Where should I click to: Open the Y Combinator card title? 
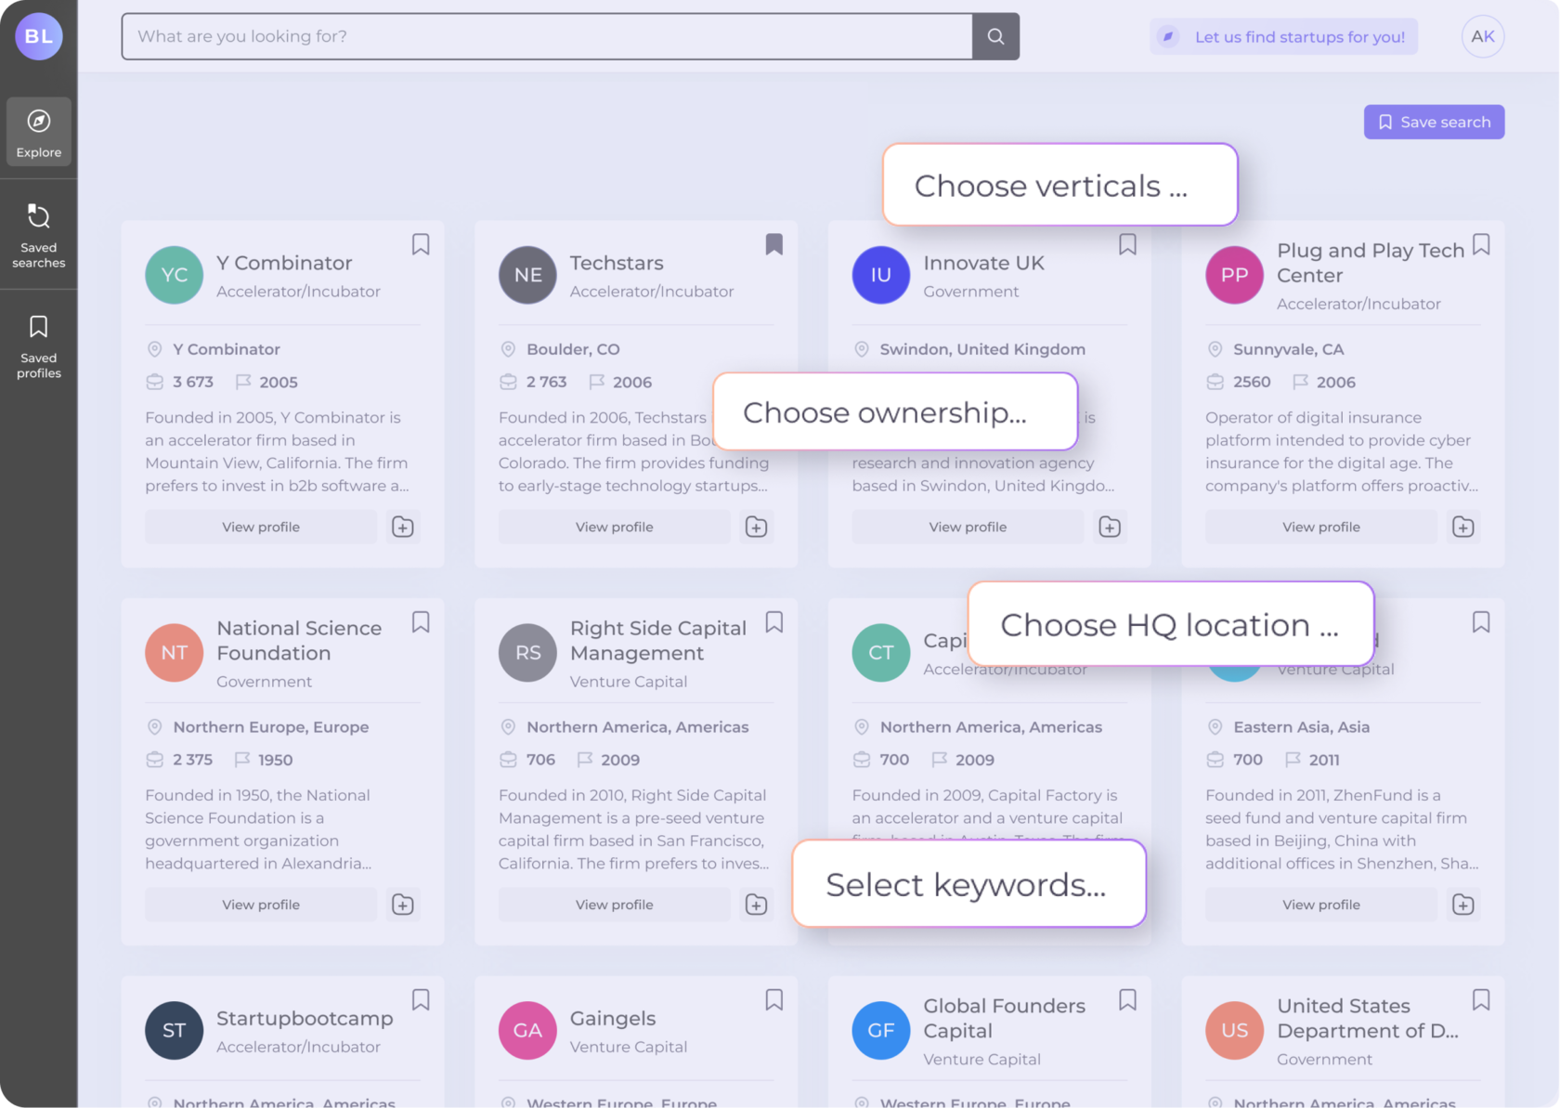(x=284, y=263)
